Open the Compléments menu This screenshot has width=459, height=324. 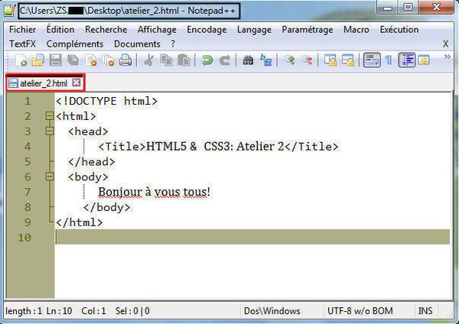point(75,44)
